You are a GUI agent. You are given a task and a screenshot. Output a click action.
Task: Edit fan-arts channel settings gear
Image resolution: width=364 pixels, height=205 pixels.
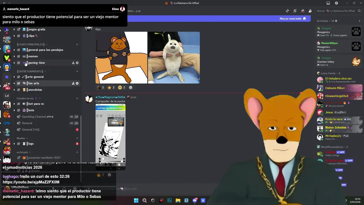(77, 83)
